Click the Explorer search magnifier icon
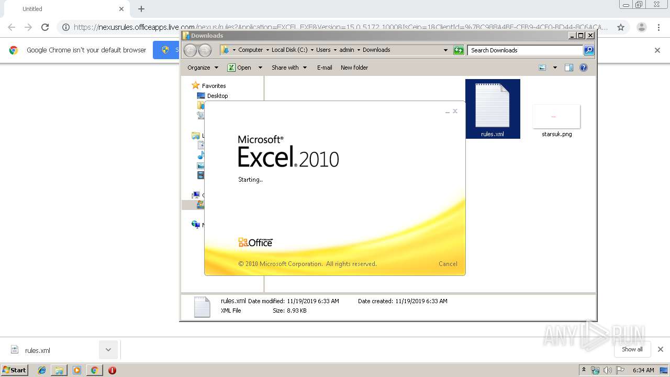 click(589, 50)
